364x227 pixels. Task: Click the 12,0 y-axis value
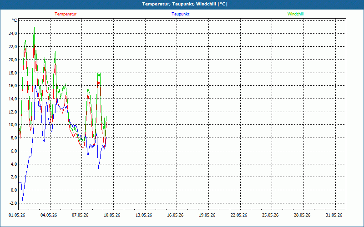pyautogui.click(x=13, y=112)
